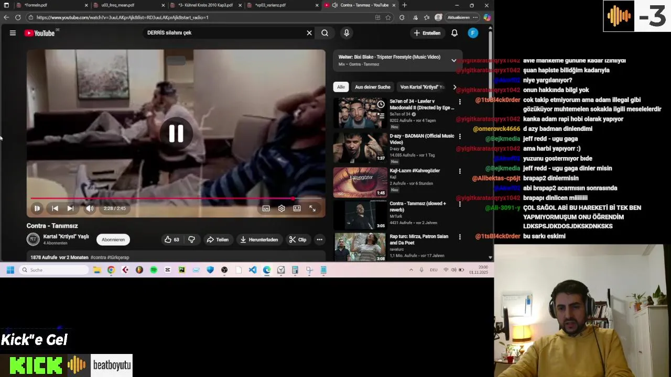
Task: Open options menu for D-azy BADMAN video
Action: (460, 137)
